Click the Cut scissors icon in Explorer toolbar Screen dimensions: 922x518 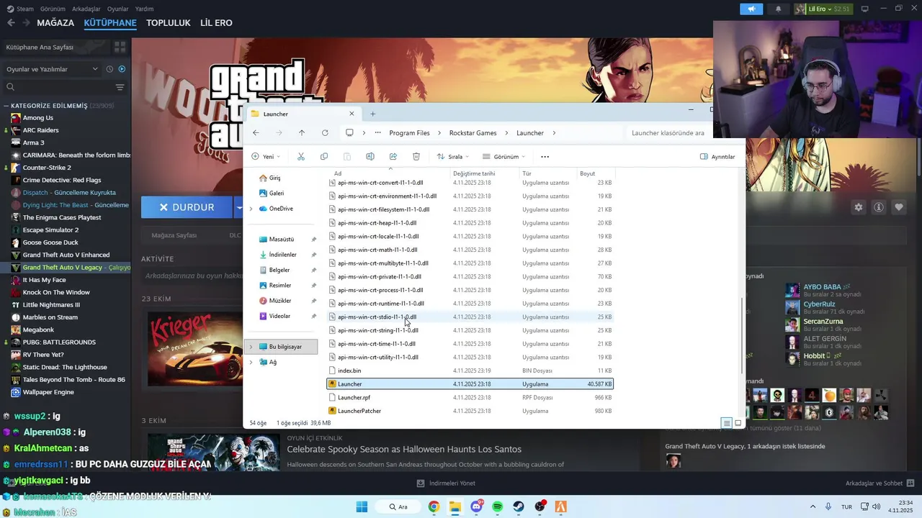[301, 156]
